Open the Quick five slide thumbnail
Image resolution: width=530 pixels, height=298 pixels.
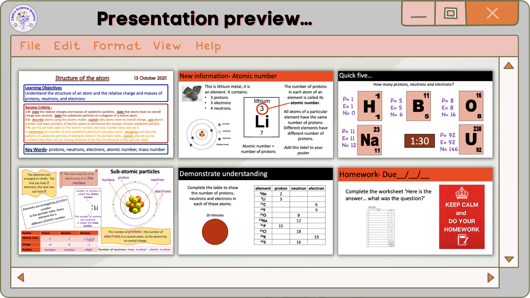415,114
